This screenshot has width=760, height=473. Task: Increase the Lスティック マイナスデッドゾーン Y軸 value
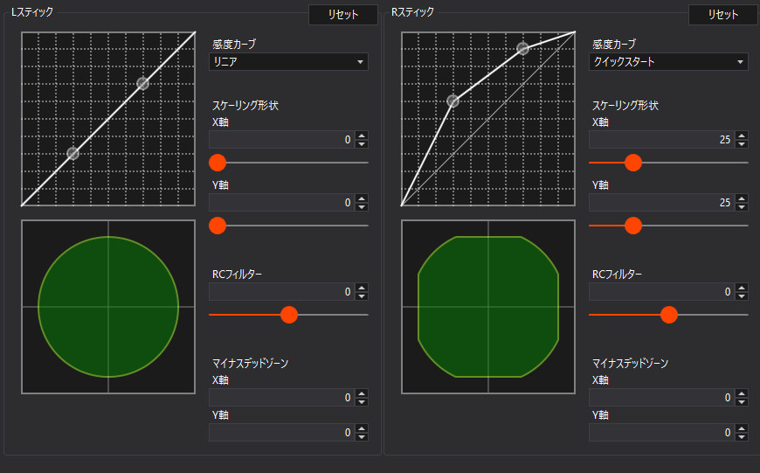[x=362, y=428]
